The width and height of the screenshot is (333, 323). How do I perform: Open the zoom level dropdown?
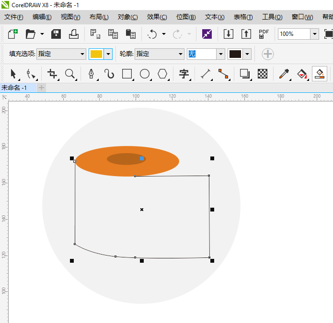314,34
